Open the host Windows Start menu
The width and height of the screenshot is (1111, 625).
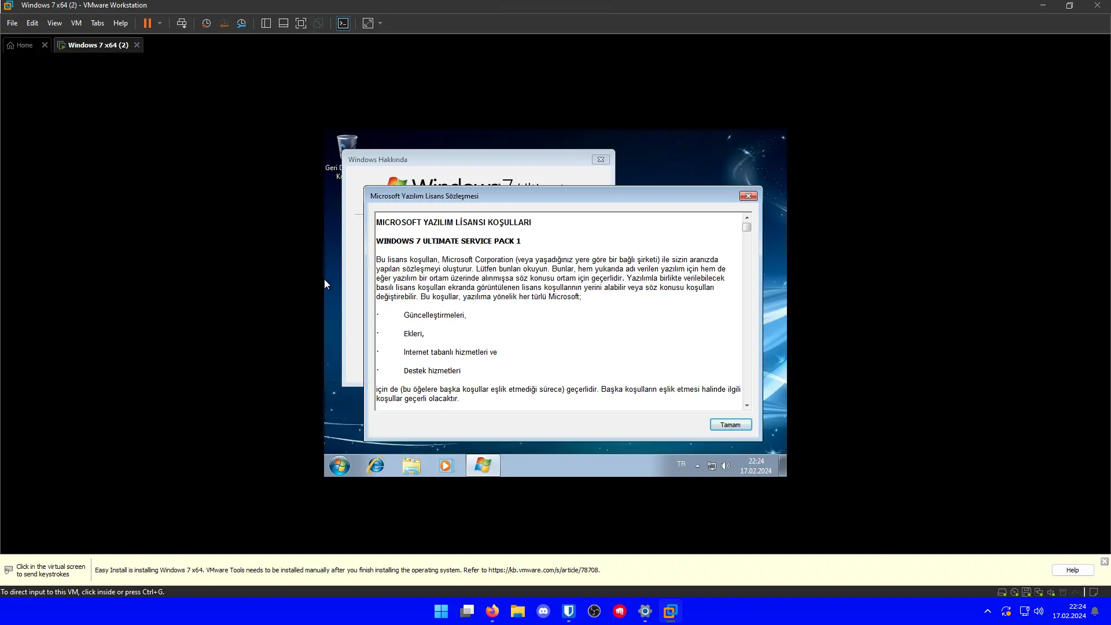click(441, 611)
